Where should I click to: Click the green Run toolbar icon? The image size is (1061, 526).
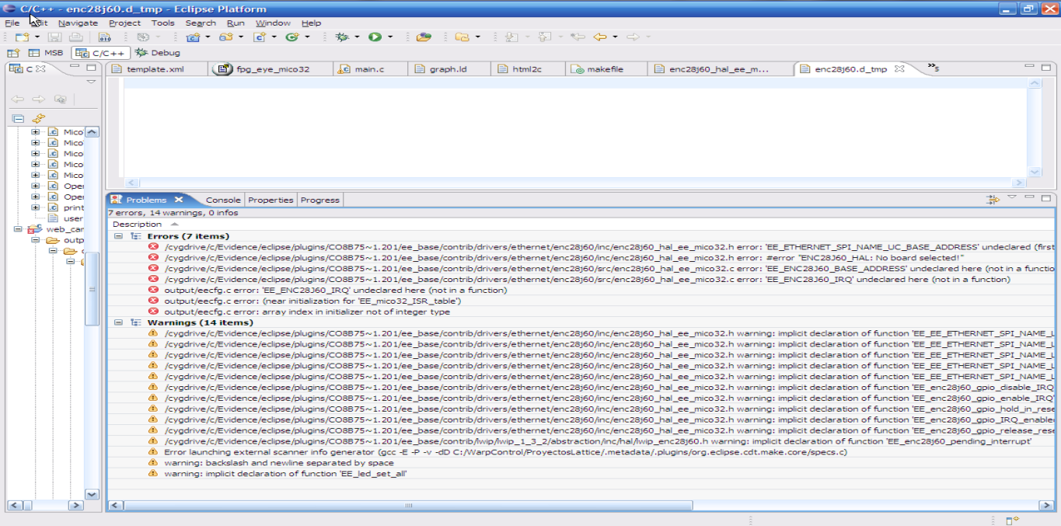(x=375, y=37)
